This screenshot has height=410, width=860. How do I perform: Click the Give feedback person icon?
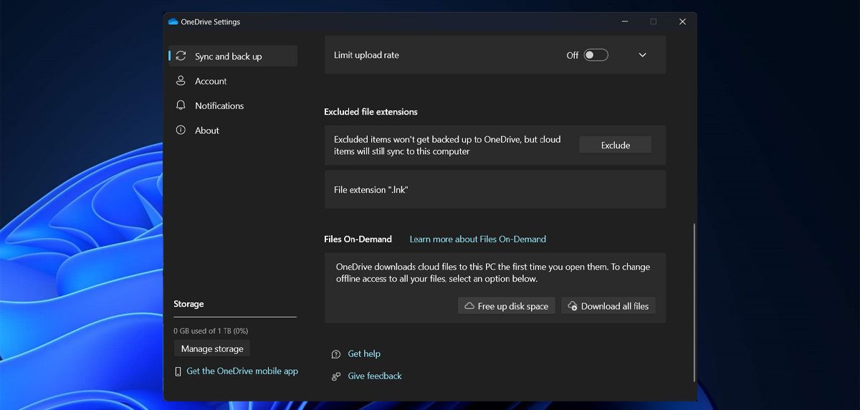point(336,376)
